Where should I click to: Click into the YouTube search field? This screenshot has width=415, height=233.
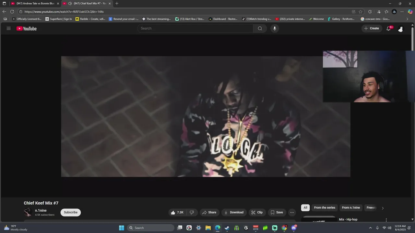pyautogui.click(x=196, y=28)
